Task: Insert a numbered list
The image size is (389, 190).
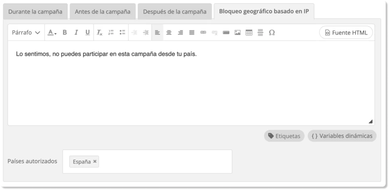Action: point(111,33)
